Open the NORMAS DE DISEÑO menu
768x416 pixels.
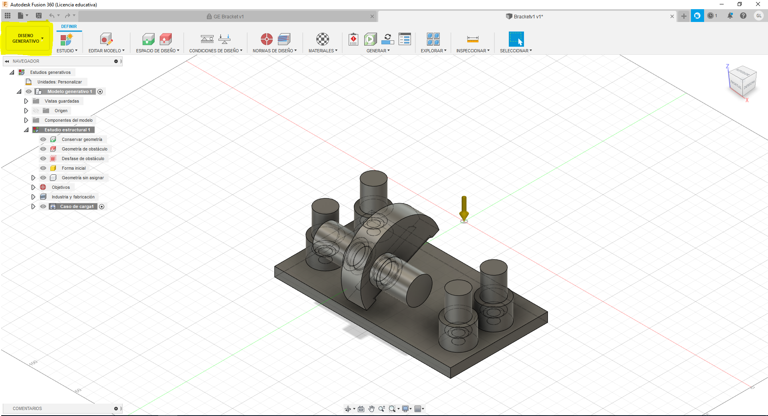(275, 51)
